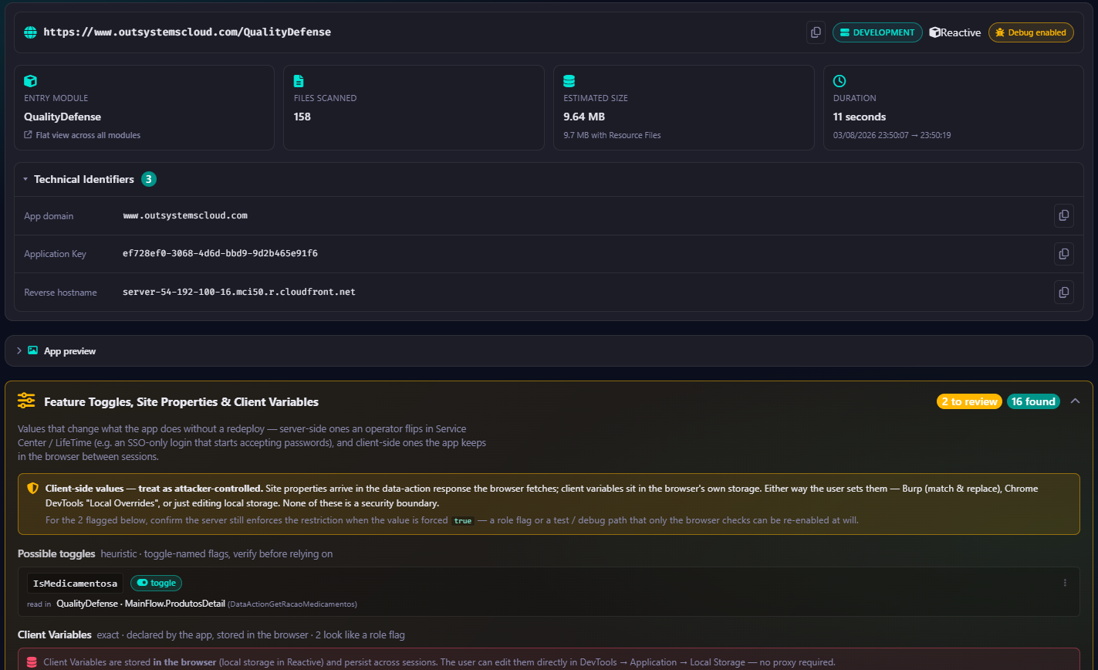1098x670 pixels.
Task: Click the 'true' code value in warning
Action: pyautogui.click(x=463, y=521)
